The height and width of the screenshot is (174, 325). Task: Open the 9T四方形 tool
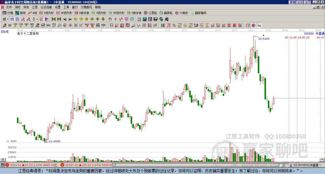pyautogui.click(x=116, y=13)
